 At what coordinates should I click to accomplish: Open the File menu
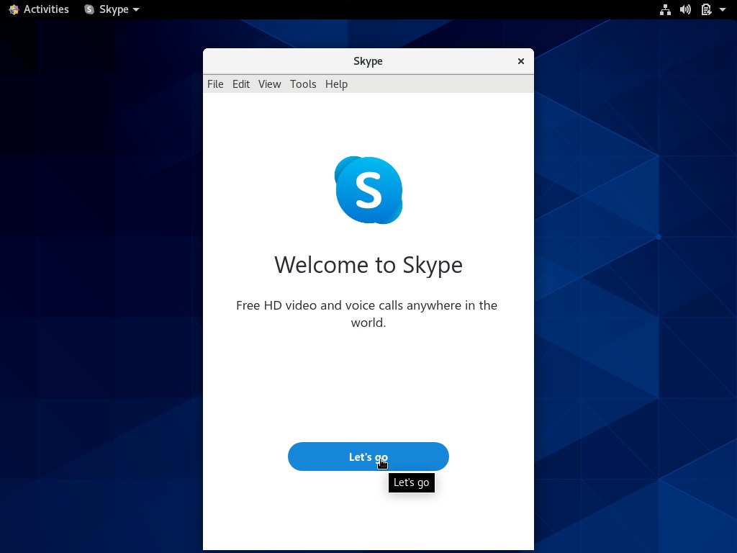[x=215, y=84]
